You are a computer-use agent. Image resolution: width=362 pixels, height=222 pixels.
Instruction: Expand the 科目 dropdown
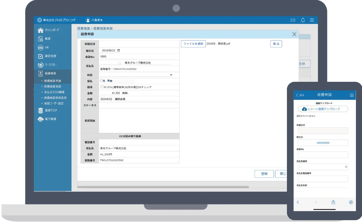point(171,75)
